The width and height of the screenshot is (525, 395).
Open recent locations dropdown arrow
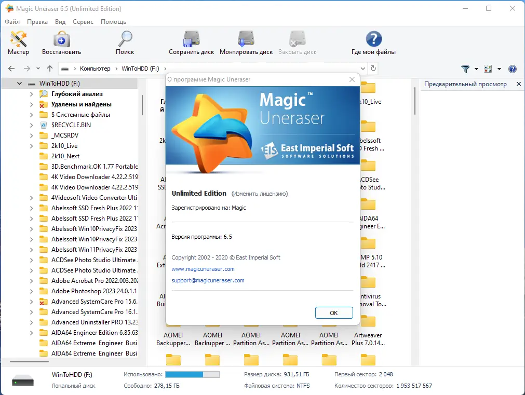point(38,69)
